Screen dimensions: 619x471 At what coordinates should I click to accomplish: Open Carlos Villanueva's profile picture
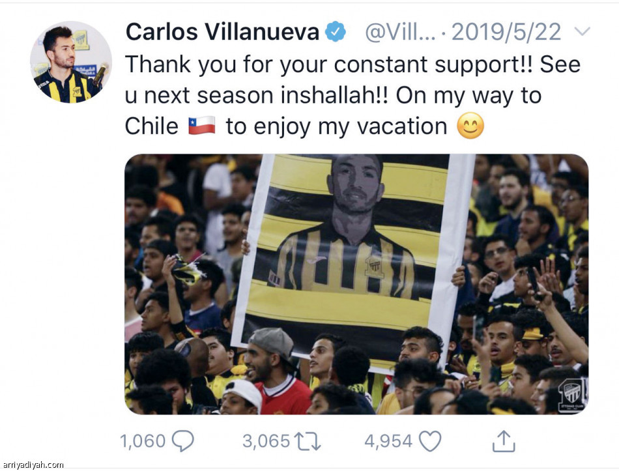click(x=70, y=63)
